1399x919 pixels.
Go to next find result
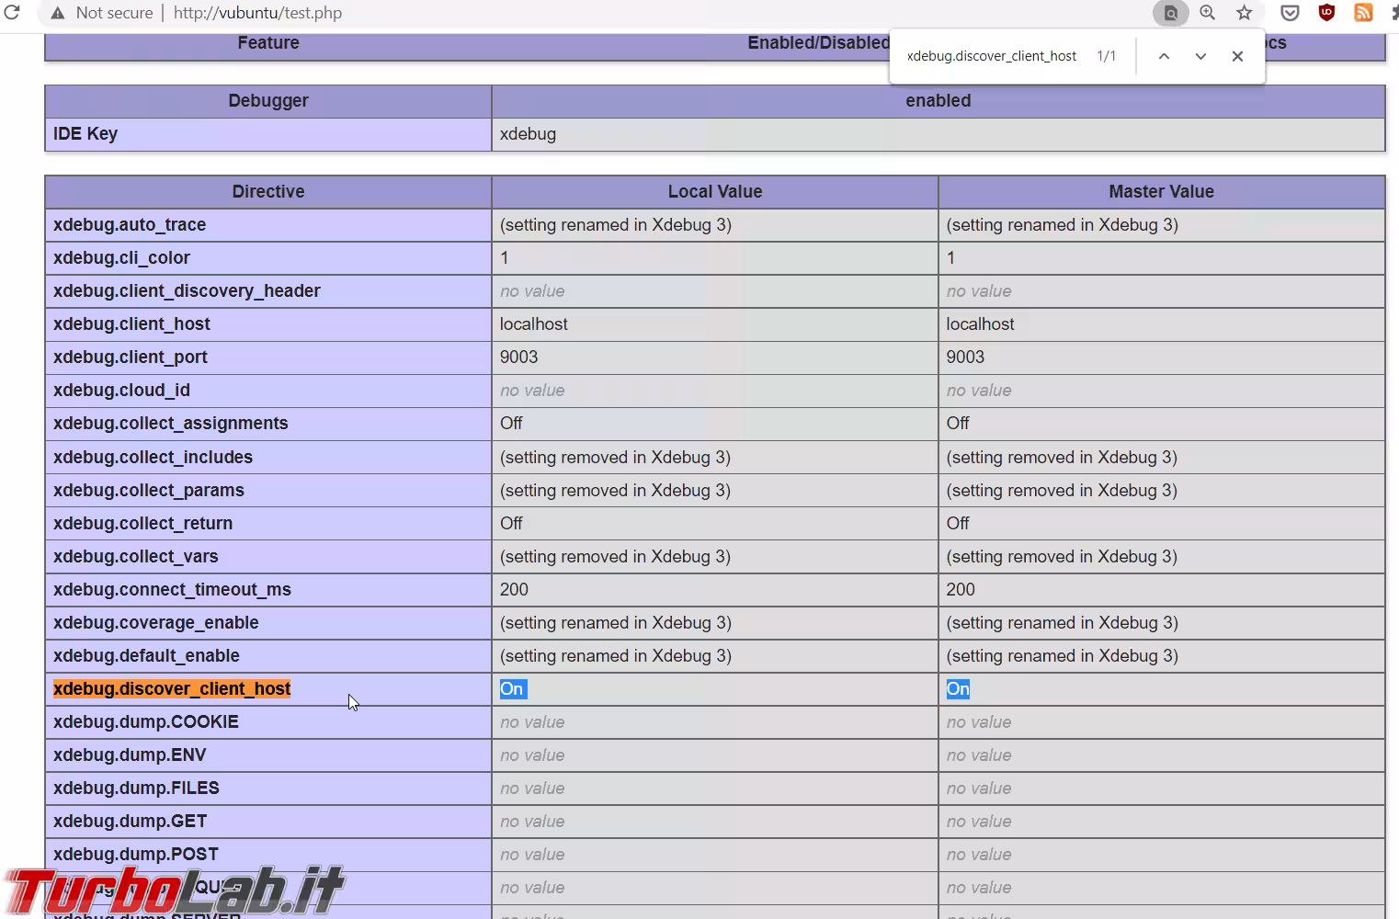1200,56
